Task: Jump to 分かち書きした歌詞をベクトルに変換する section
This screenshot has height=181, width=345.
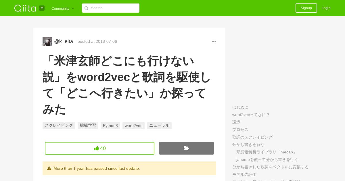Action: [x=271, y=167]
